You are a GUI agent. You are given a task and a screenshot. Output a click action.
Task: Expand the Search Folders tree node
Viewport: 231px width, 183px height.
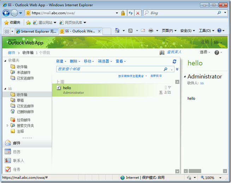pos(7,125)
